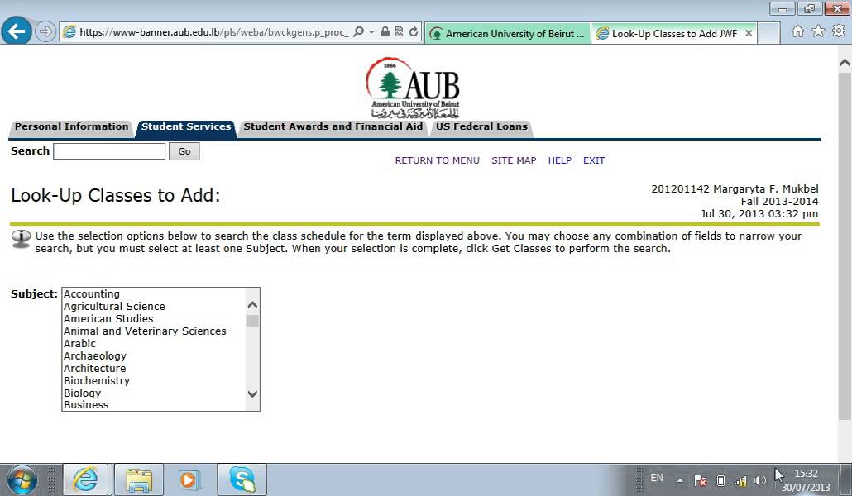Viewport: 852px width, 496px height.
Task: Open the Personal Information tab
Action: (x=71, y=127)
